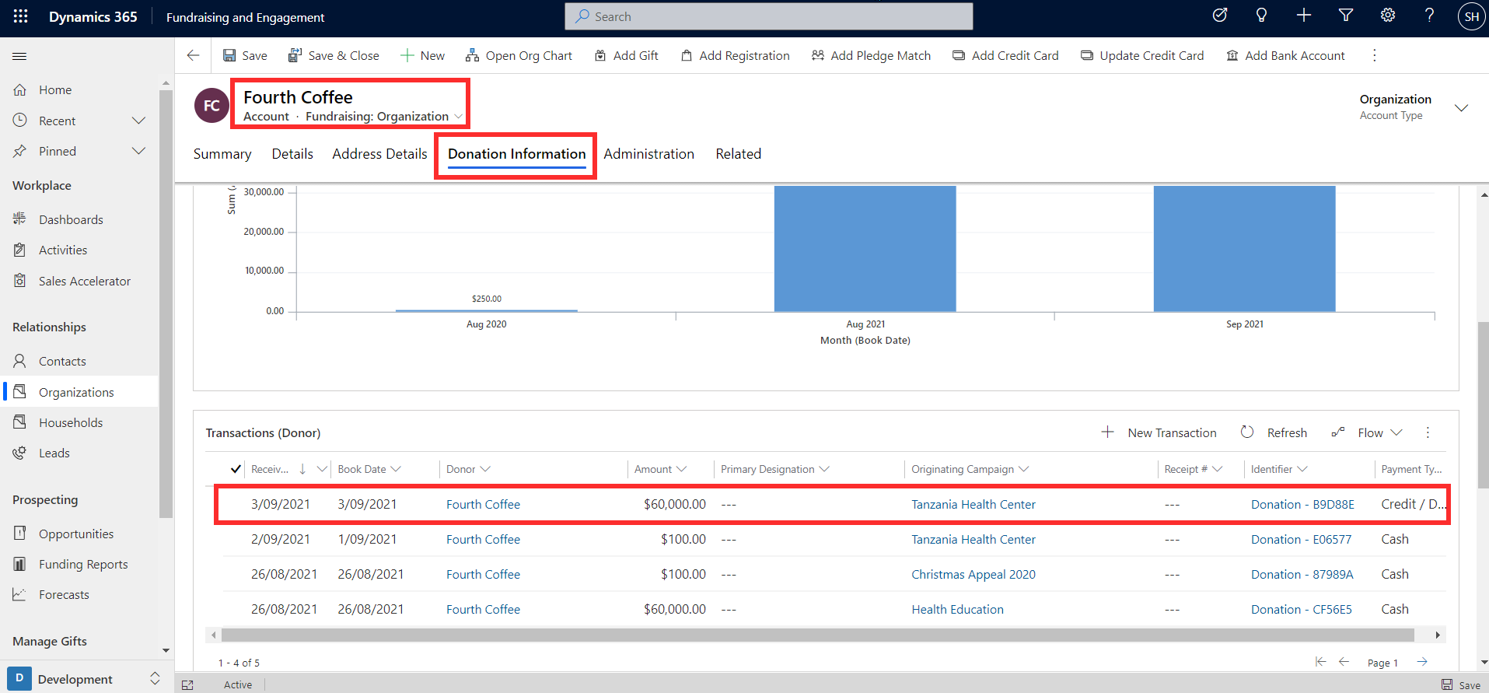Collapse the site navigation hamburger menu
This screenshot has width=1489, height=693.
tap(20, 56)
